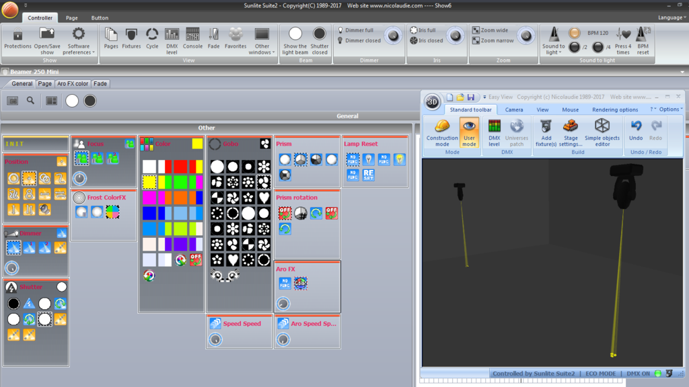Click the 3D sphere logo in Easy View
Viewport: 689px width, 387px height.
coord(433,102)
